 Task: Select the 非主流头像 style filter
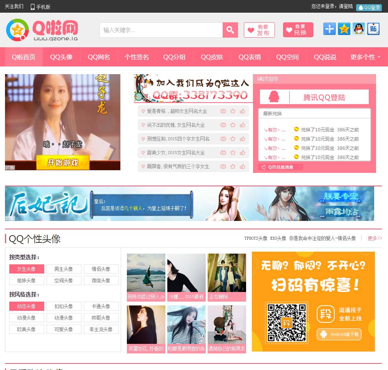tap(101, 329)
